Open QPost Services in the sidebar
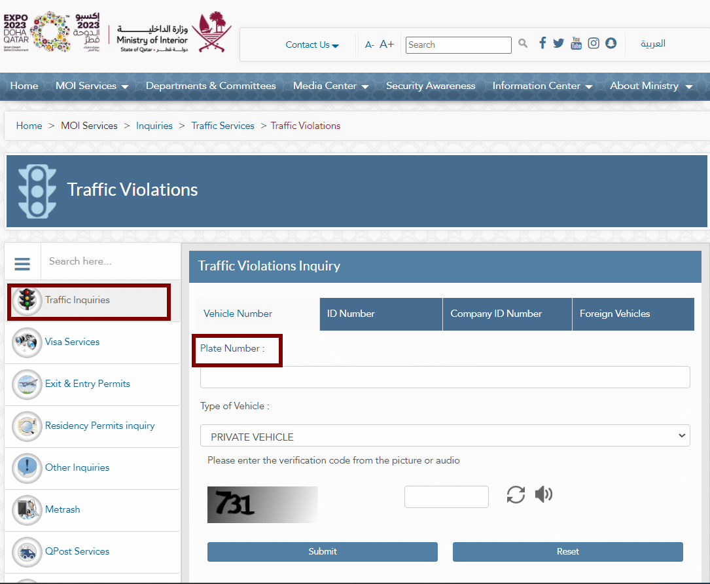The width and height of the screenshot is (710, 584). click(x=78, y=551)
